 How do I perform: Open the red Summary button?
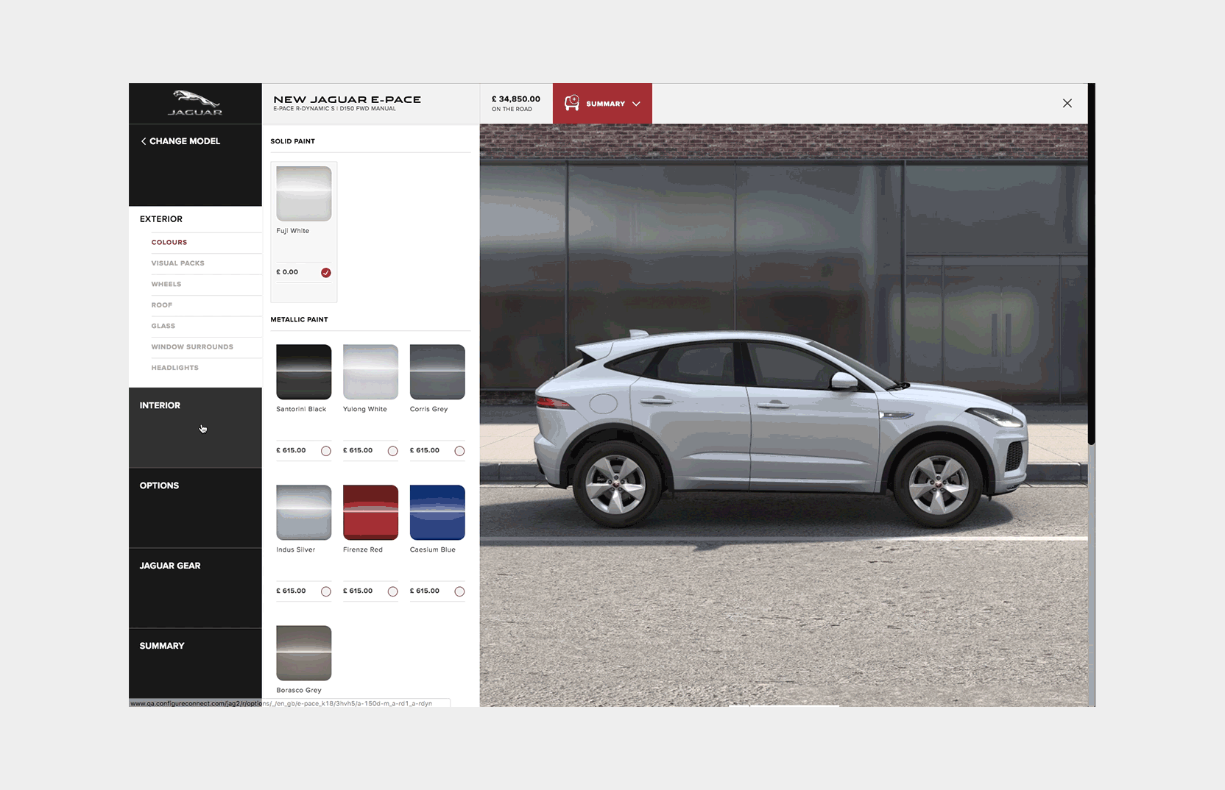(x=602, y=103)
